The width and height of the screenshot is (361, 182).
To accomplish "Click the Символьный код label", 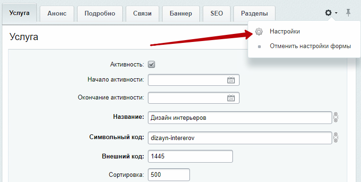I will [x=117, y=137].
